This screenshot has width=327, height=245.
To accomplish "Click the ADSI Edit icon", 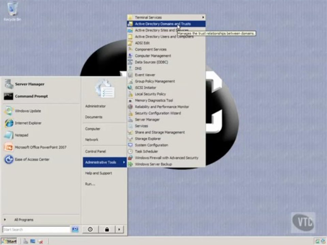I will click(130, 43).
